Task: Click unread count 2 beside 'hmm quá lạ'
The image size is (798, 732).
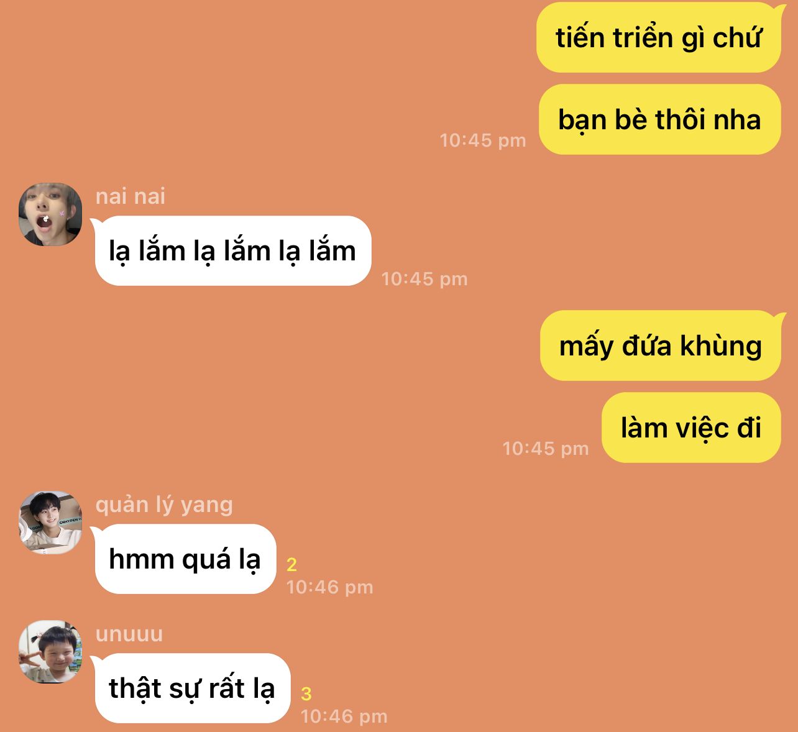Action: (291, 564)
